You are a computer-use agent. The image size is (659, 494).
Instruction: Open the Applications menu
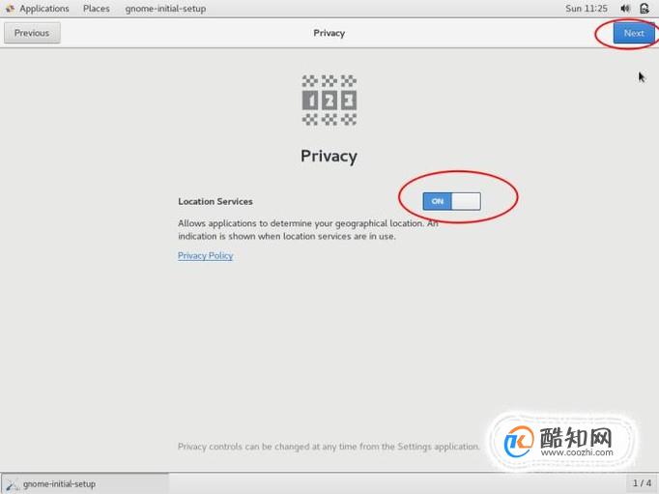(x=44, y=9)
